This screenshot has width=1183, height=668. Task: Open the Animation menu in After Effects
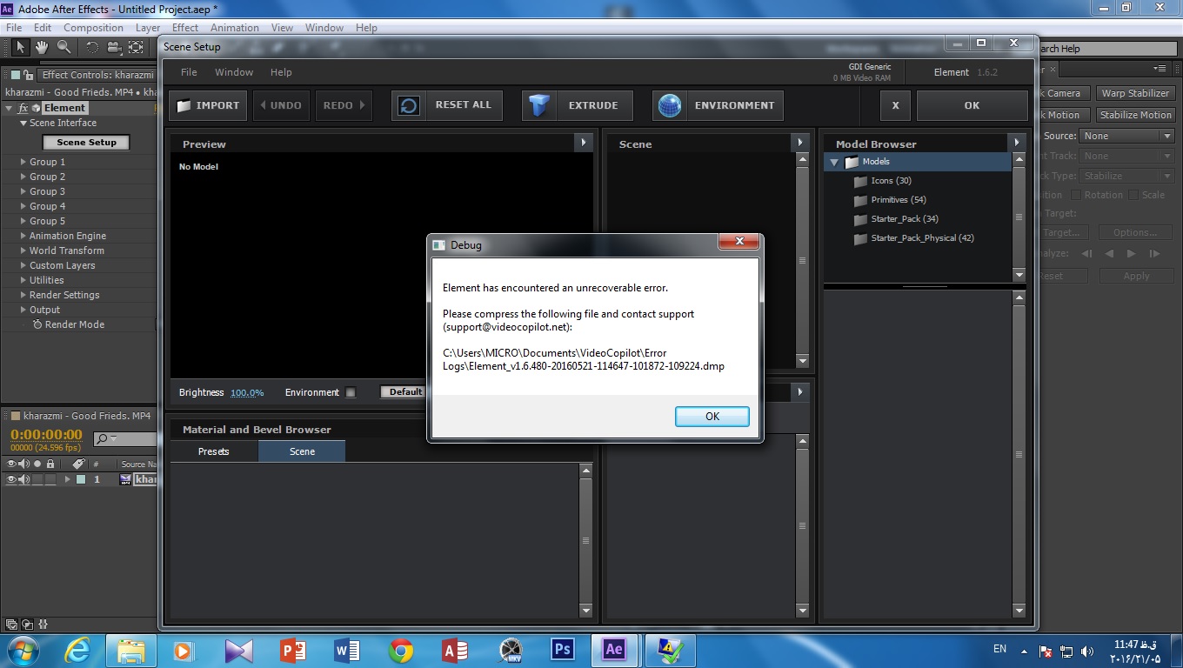point(235,28)
